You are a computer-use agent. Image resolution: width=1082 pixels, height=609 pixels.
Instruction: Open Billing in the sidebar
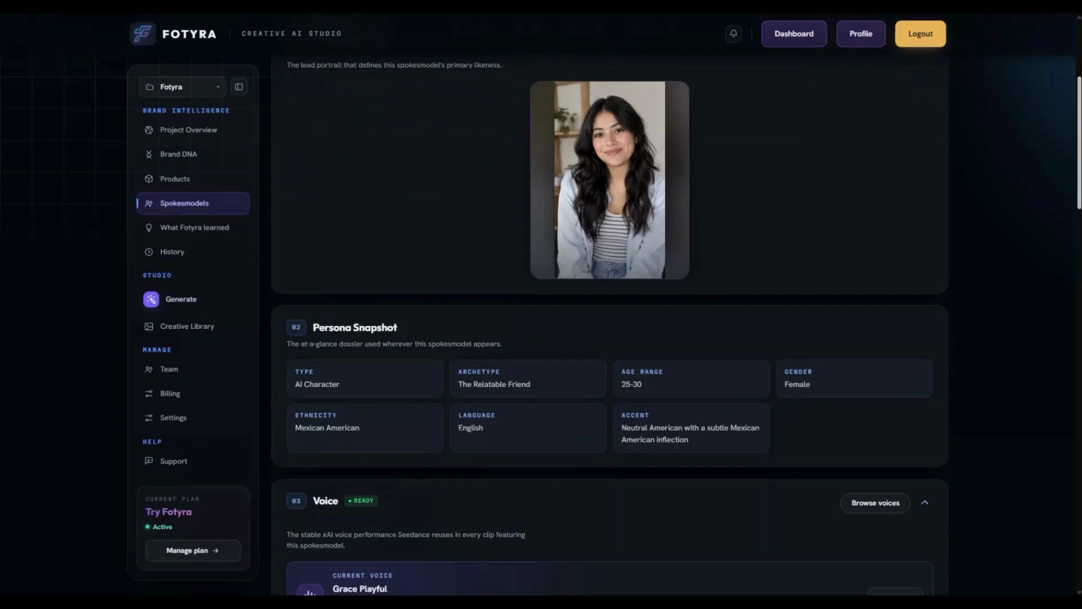(x=193, y=394)
